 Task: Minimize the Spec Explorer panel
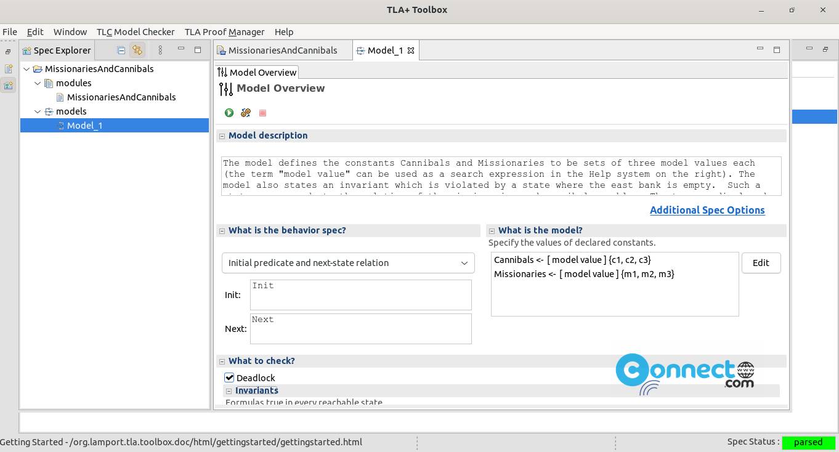181,49
